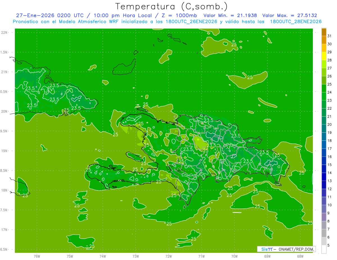Click the '9.5N' latitude label

[4, 131]
